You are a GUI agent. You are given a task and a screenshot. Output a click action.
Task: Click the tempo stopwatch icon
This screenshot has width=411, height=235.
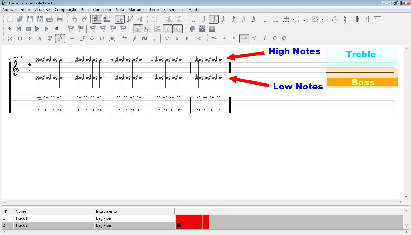tap(335, 19)
